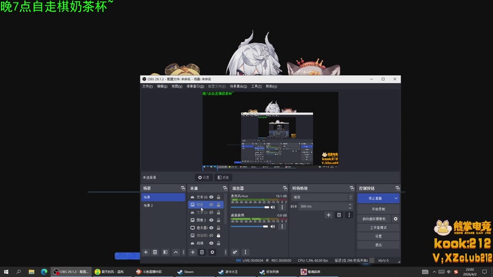This screenshot has height=277, width=493.
Task: Switch to Steam taskbar window
Action: [195, 271]
